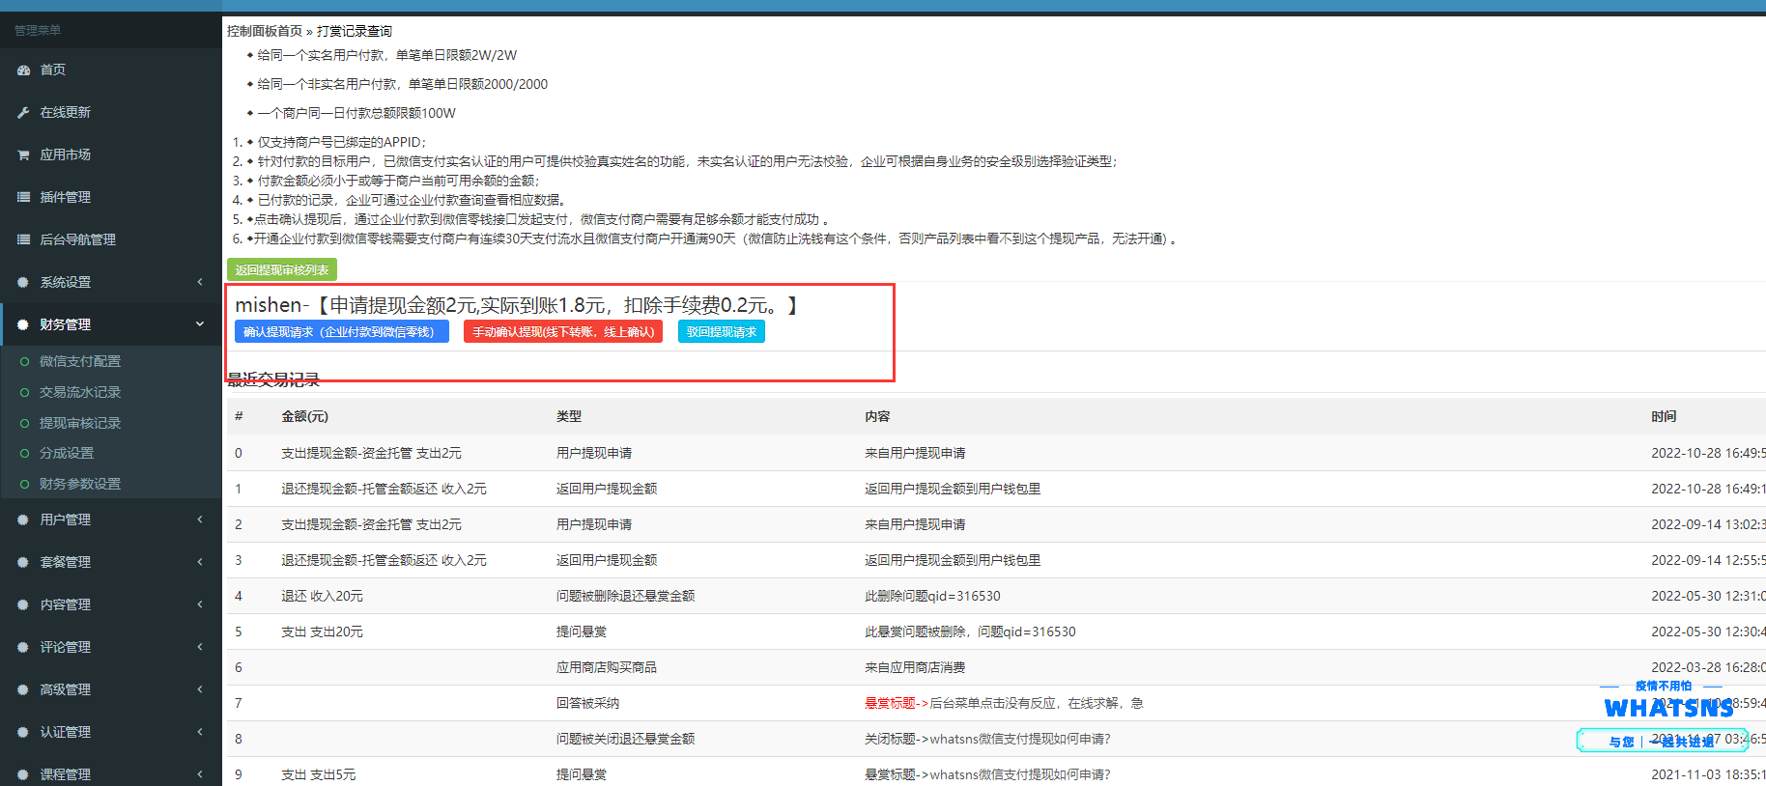Click the gear icon beside 系统设置
This screenshot has height=786, width=1766.
point(23,282)
